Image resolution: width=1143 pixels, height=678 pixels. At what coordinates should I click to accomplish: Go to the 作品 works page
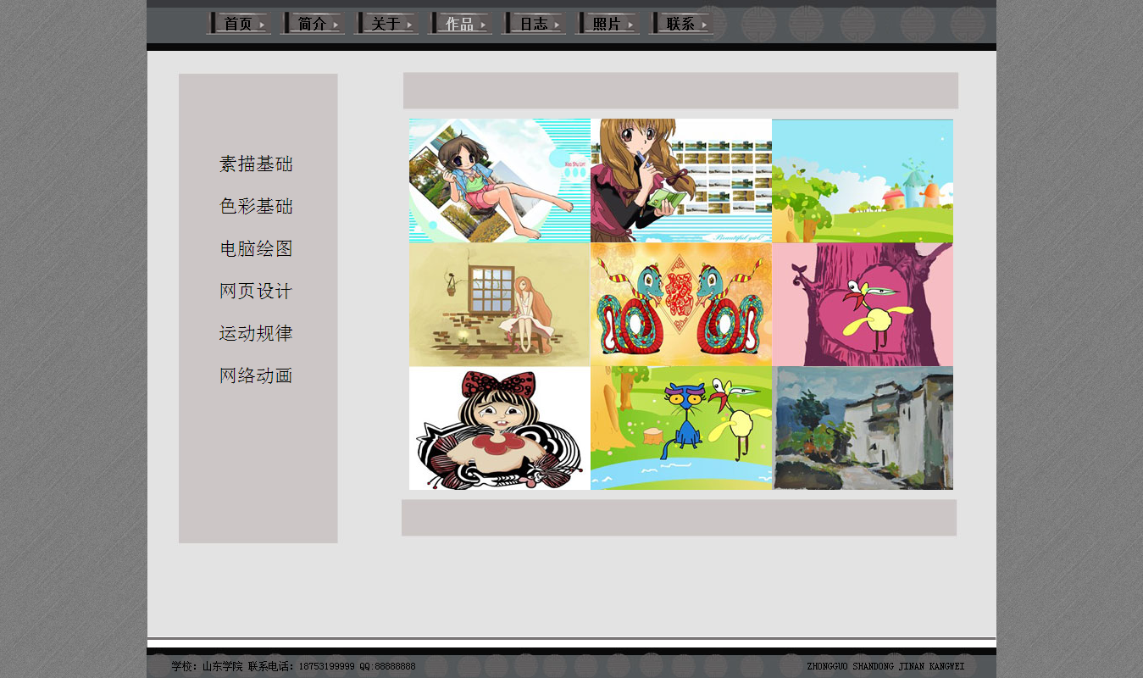click(460, 24)
